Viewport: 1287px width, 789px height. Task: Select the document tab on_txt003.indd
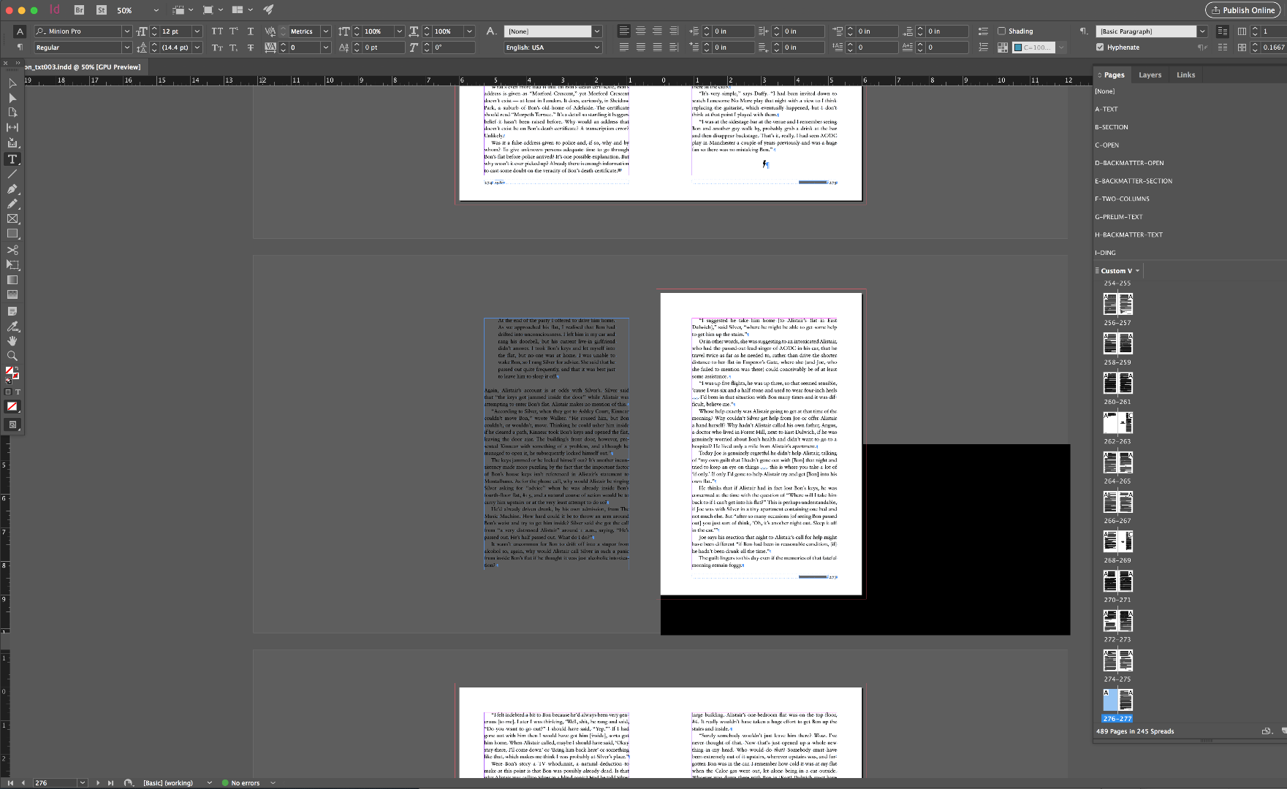coord(83,66)
